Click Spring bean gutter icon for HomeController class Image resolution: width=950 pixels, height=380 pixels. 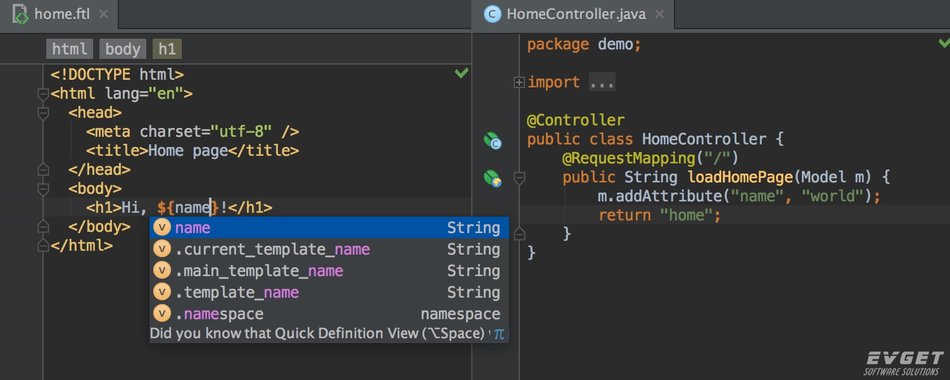(492, 141)
